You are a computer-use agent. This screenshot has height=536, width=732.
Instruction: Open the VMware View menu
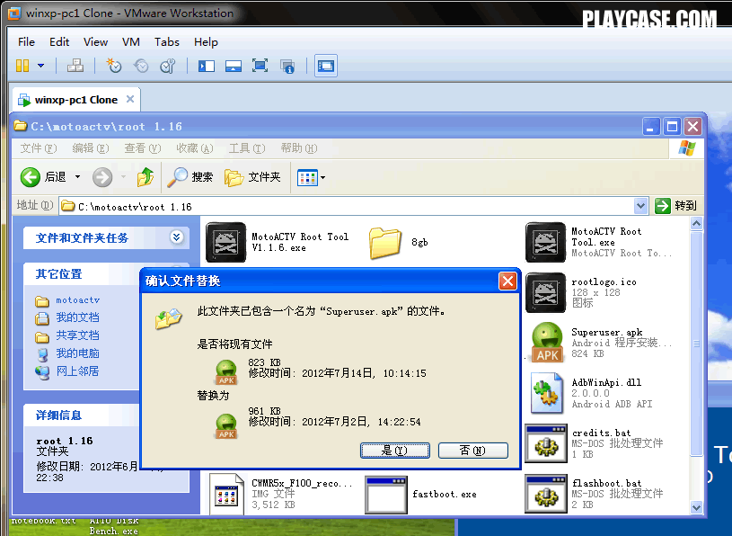pos(96,42)
